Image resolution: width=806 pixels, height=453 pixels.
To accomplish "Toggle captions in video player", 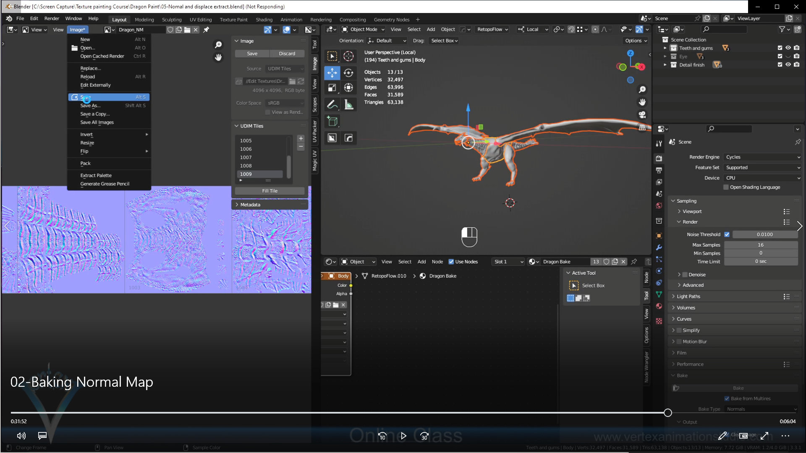I will point(42,436).
